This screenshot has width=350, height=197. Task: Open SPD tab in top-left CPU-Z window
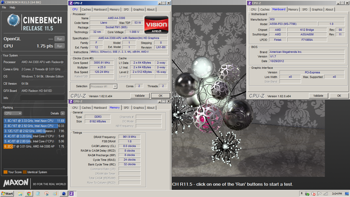(126, 9)
